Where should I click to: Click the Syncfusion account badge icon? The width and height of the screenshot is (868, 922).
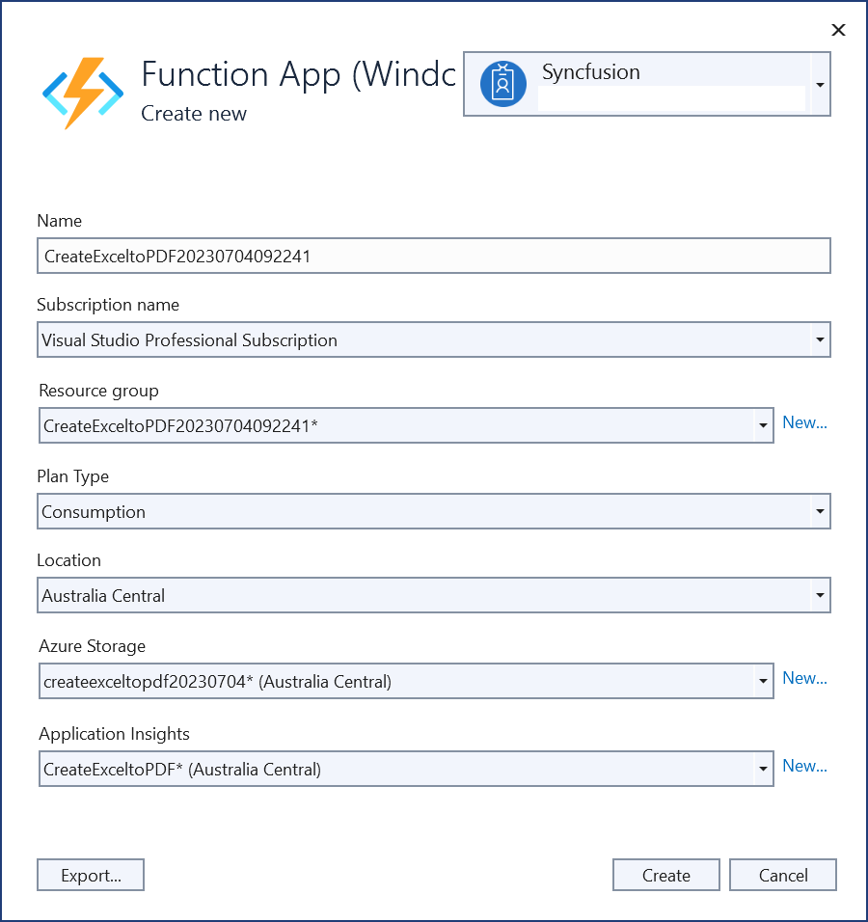click(502, 84)
